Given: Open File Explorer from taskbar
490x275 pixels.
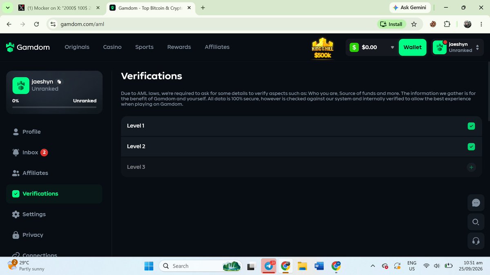Looking at the screenshot, I should (x=302, y=266).
